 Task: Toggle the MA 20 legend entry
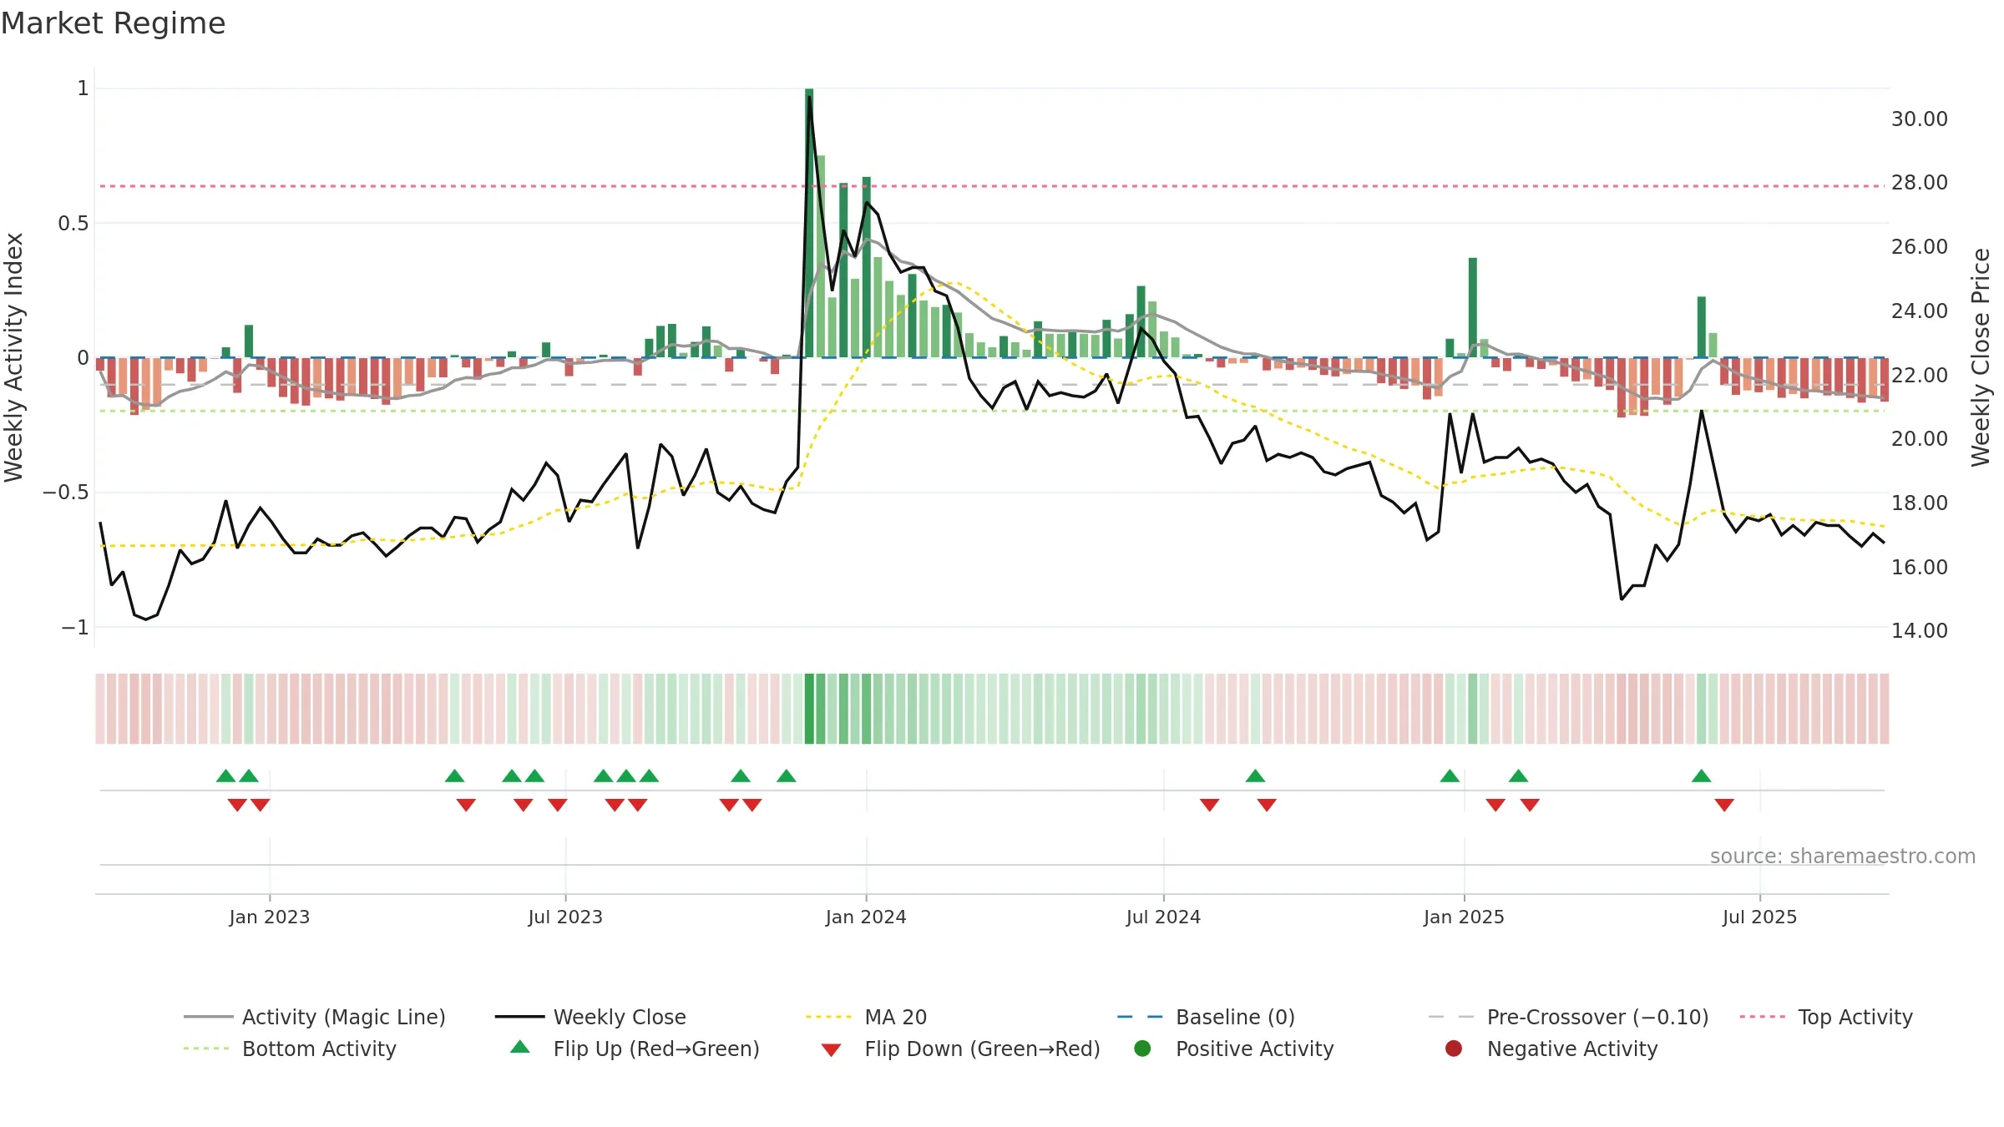[866, 1017]
